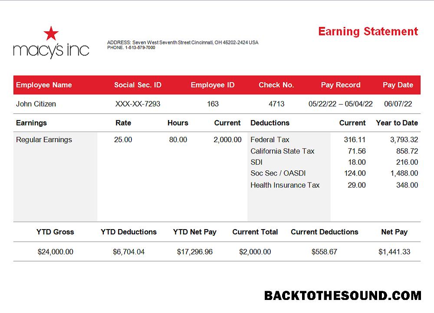Select the PHONE 1-513-579-7000 line
434x313 pixels.
click(131, 48)
